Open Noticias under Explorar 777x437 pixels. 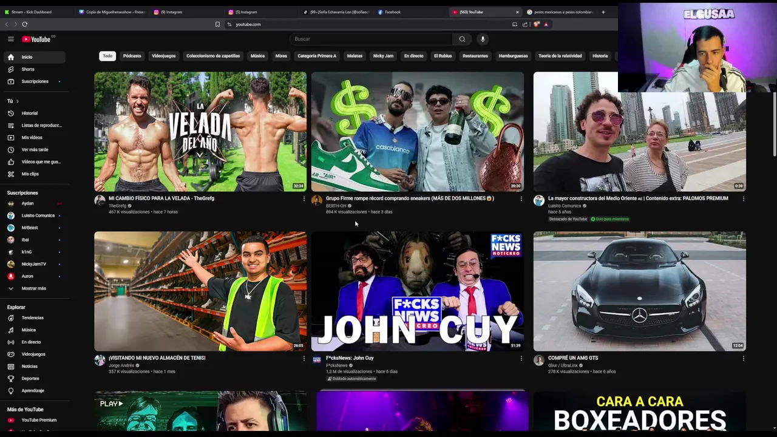click(x=33, y=366)
